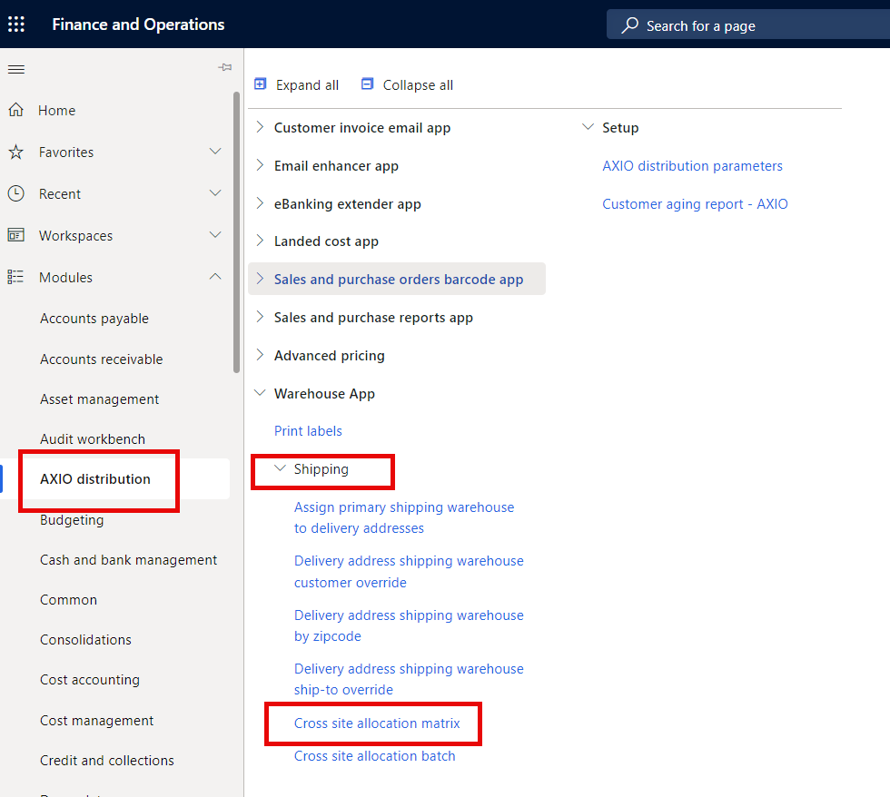Collapse the Setup section
890x797 pixels.
[588, 127]
